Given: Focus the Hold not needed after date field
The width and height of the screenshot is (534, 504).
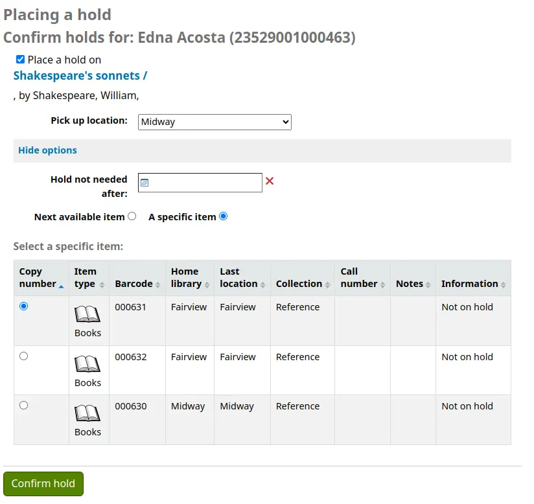Looking at the screenshot, I should [200, 183].
